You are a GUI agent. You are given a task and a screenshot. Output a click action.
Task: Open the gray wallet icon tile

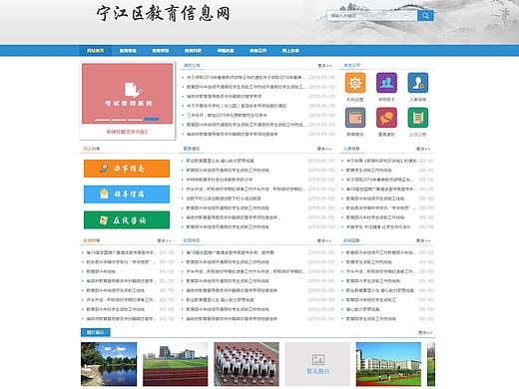[x=355, y=118]
